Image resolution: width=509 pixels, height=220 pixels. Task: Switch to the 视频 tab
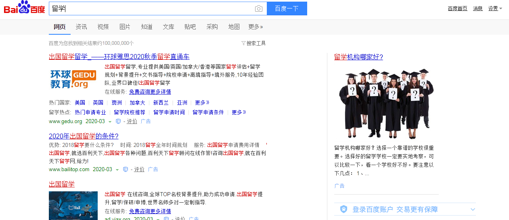[x=103, y=27]
